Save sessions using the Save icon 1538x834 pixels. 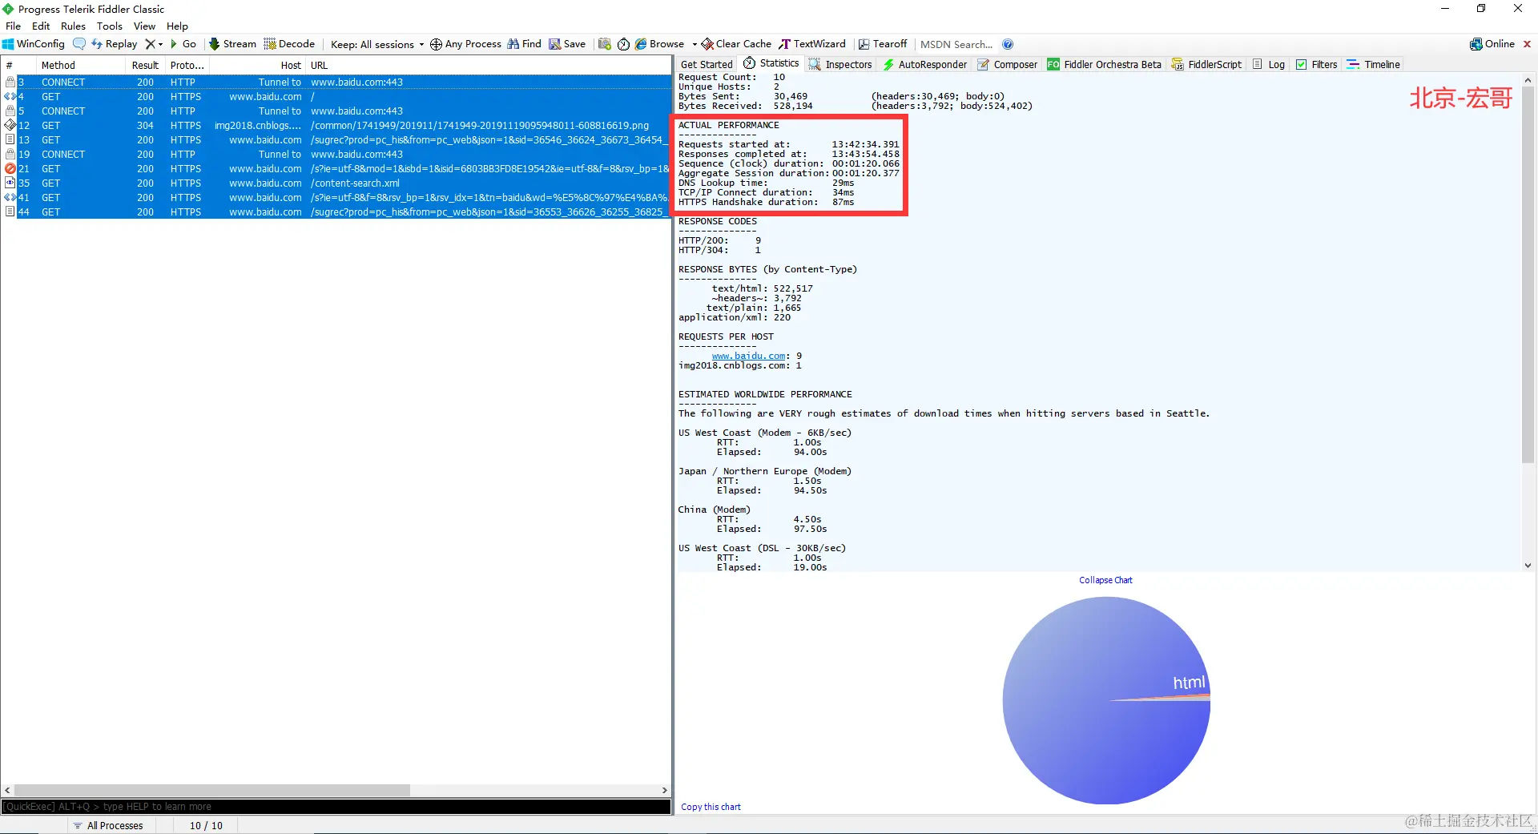(567, 44)
